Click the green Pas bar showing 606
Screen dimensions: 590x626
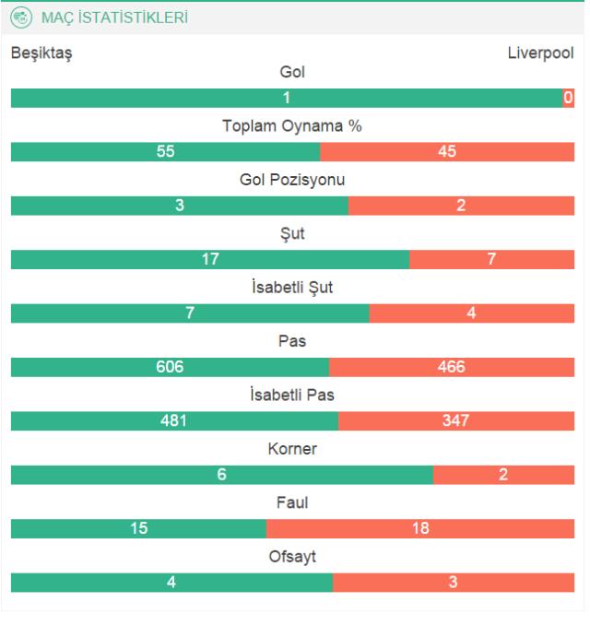pos(170,367)
